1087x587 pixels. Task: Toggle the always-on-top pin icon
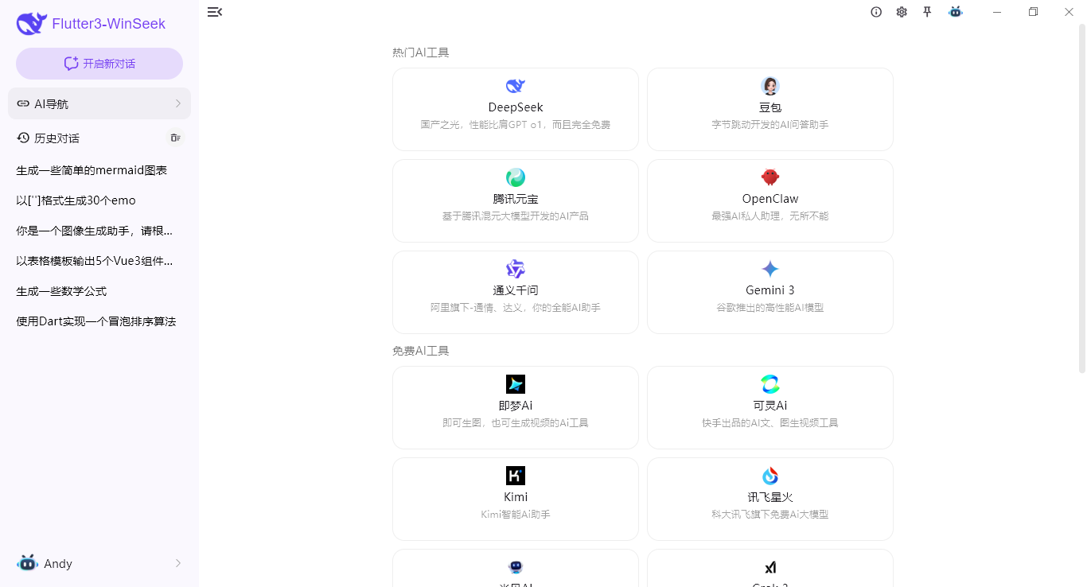(x=927, y=12)
